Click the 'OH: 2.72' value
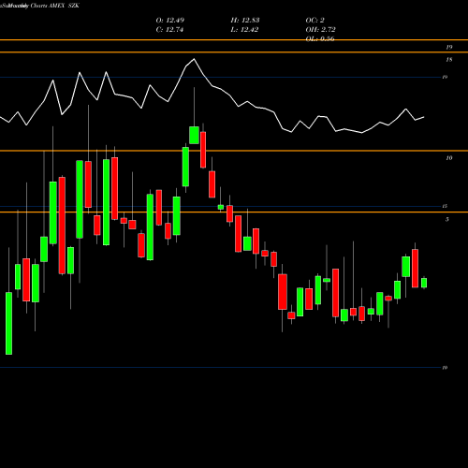This screenshot has width=468, height=468. coord(321,30)
